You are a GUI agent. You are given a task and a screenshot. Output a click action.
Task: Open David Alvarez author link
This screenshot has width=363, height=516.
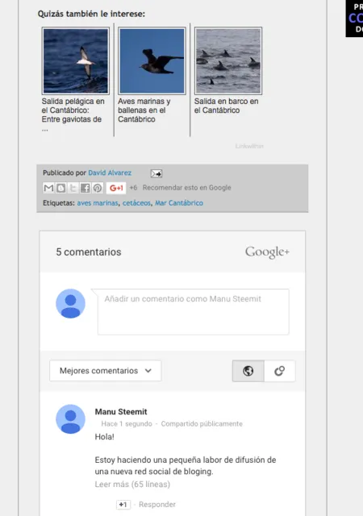click(110, 173)
